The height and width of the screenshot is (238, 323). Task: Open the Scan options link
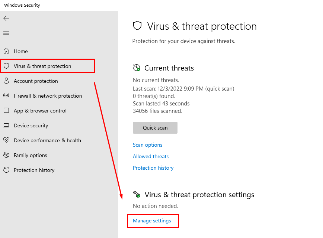tap(147, 145)
